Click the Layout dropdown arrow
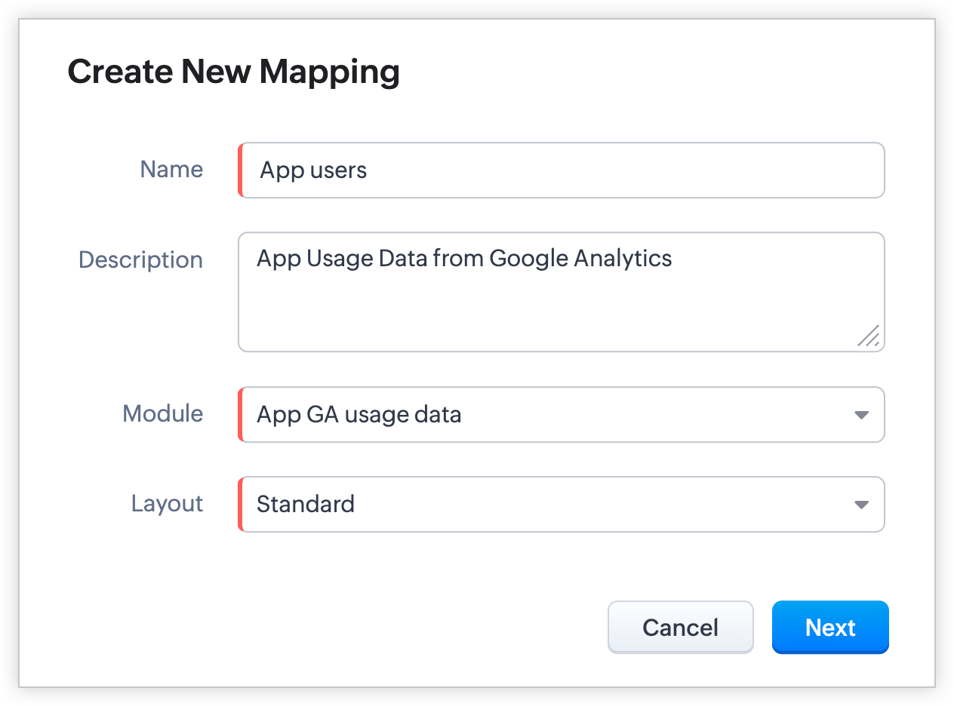 coord(861,505)
